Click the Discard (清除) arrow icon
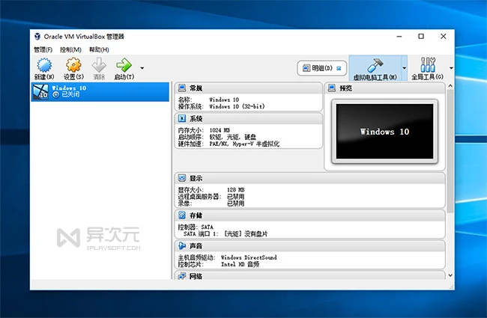This screenshot has width=487, height=318. pyautogui.click(x=99, y=65)
